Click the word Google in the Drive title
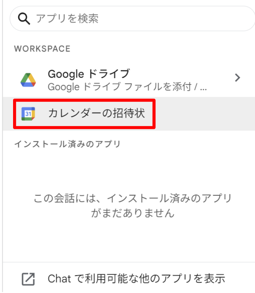The image size is (255, 293). click(66, 74)
